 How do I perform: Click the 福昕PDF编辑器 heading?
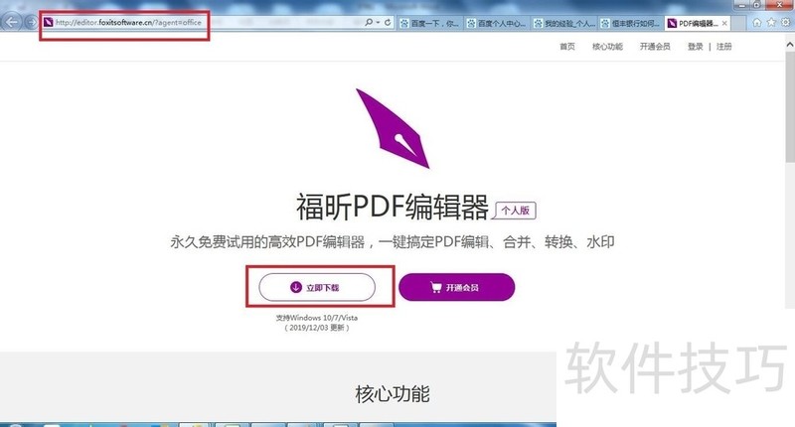click(x=393, y=207)
